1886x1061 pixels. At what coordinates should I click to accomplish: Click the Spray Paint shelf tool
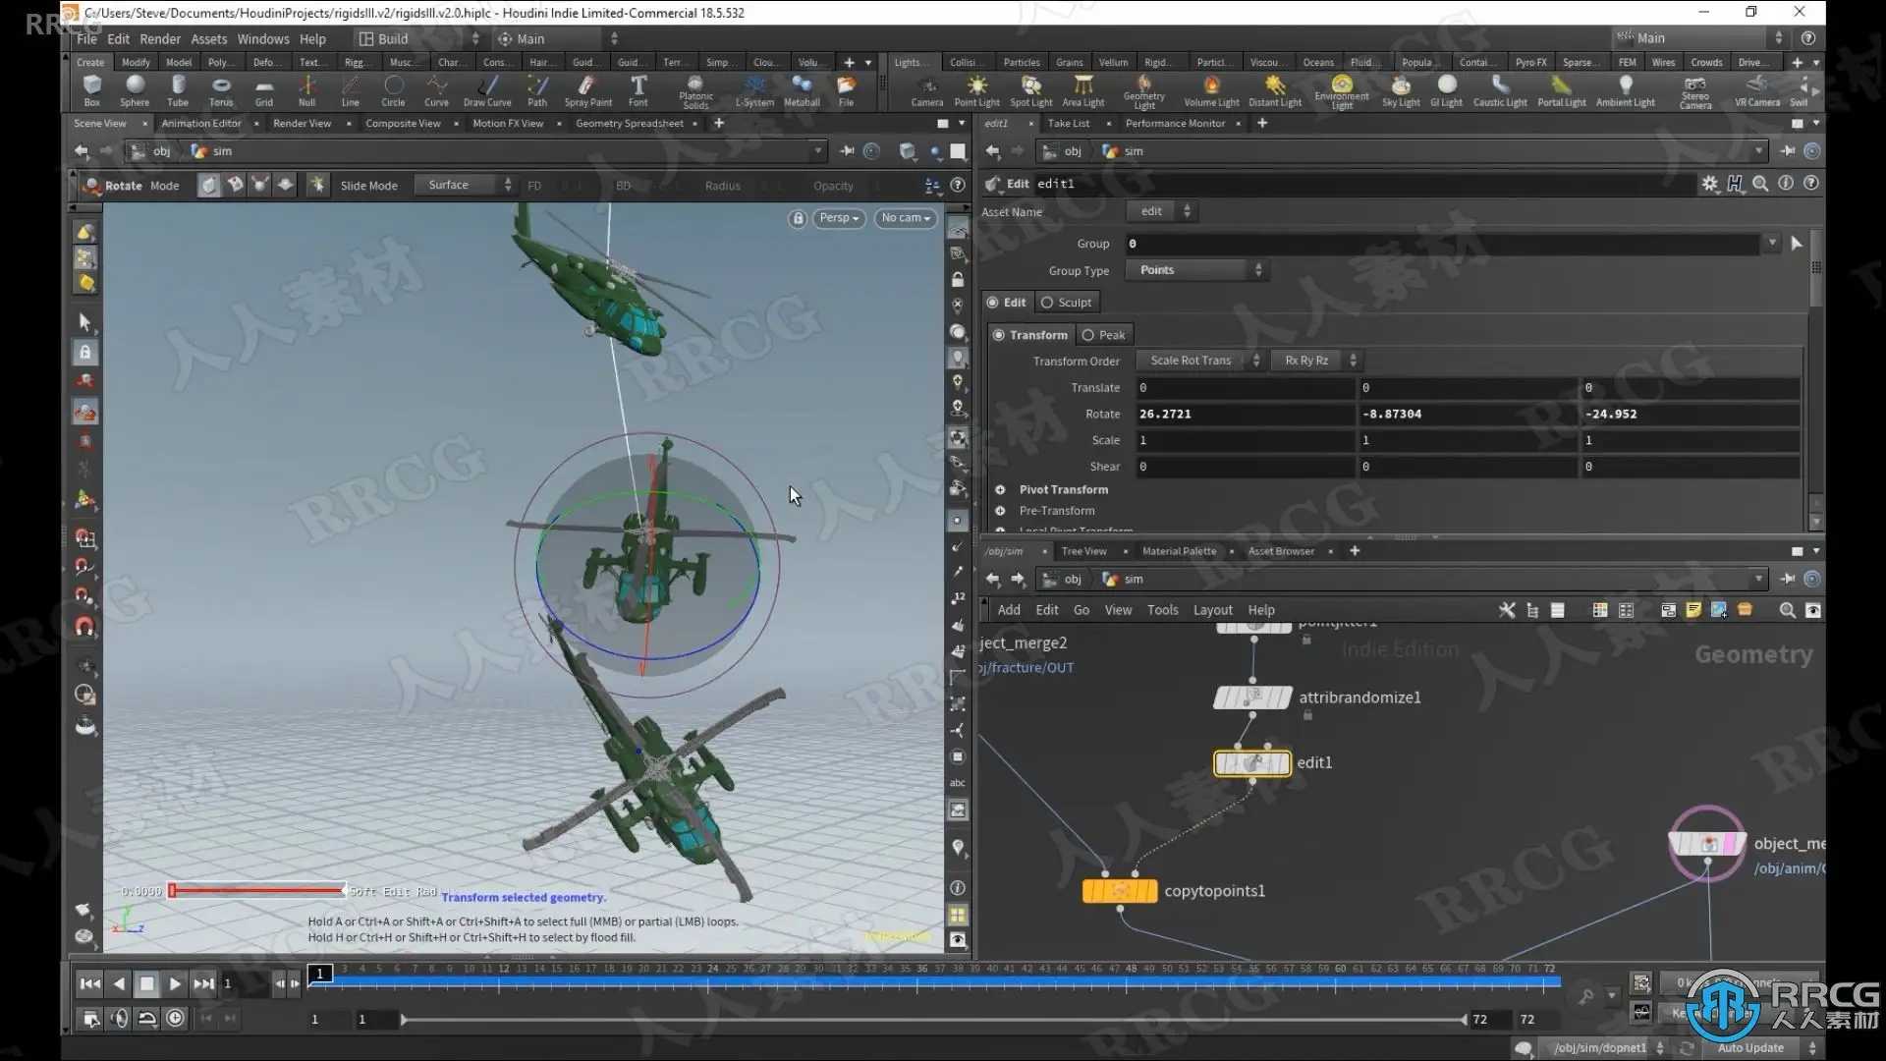[587, 89]
